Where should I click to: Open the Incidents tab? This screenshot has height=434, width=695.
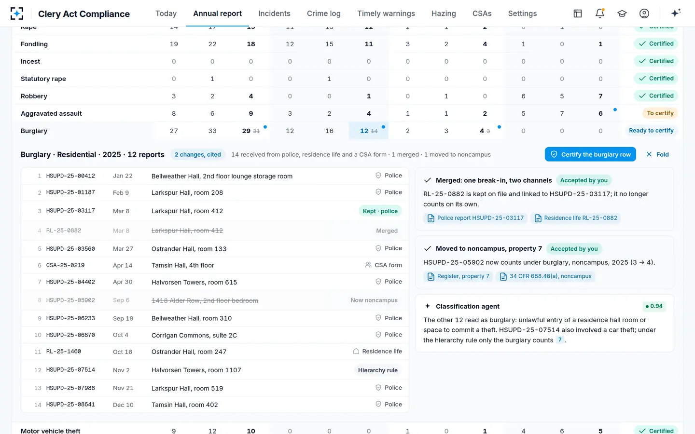coord(274,14)
